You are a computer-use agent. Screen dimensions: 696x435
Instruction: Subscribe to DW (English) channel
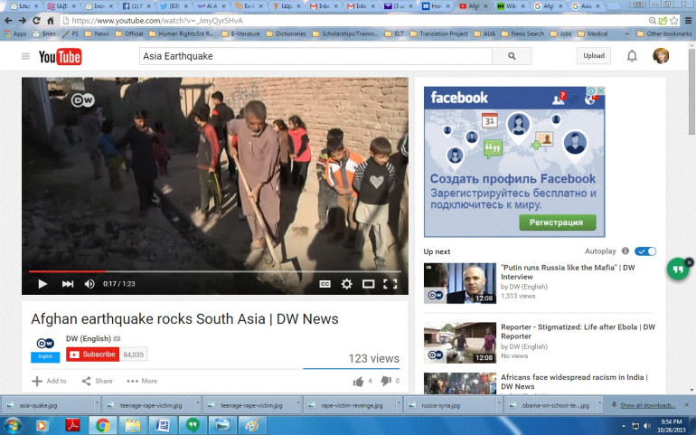(x=93, y=355)
